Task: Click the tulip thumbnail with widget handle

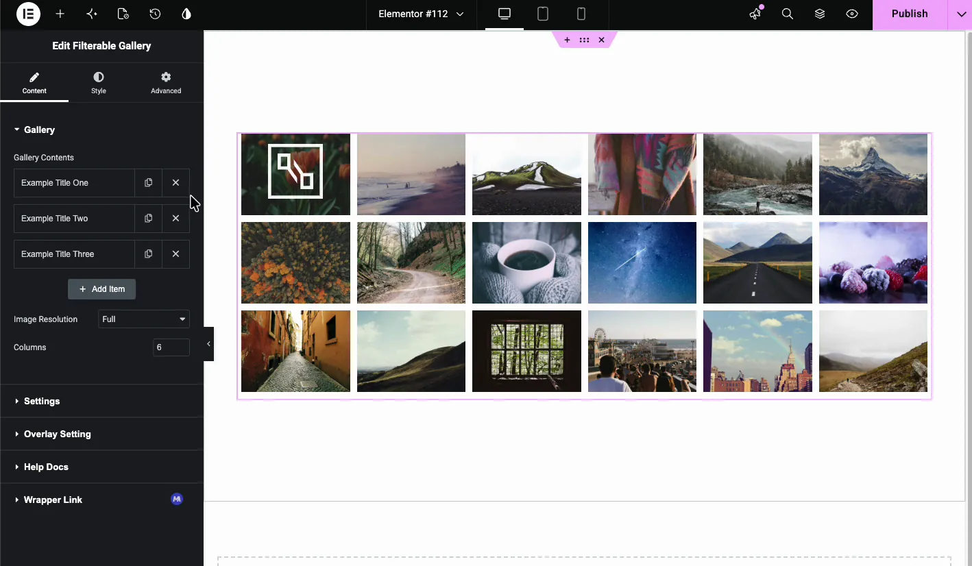Action: 295,174
